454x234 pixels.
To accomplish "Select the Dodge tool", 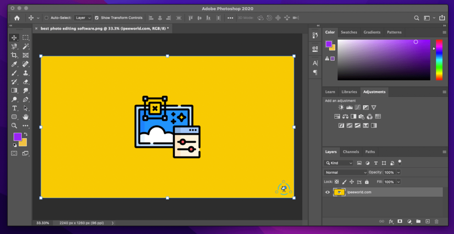I will [14, 100].
